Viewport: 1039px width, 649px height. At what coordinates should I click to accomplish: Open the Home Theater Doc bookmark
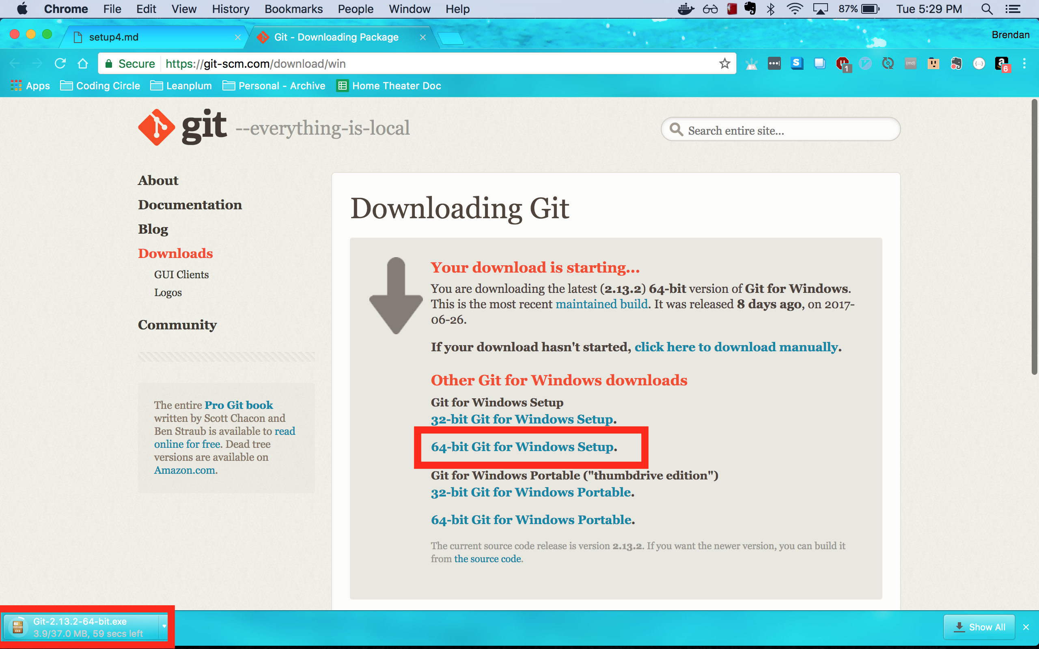pyautogui.click(x=389, y=86)
